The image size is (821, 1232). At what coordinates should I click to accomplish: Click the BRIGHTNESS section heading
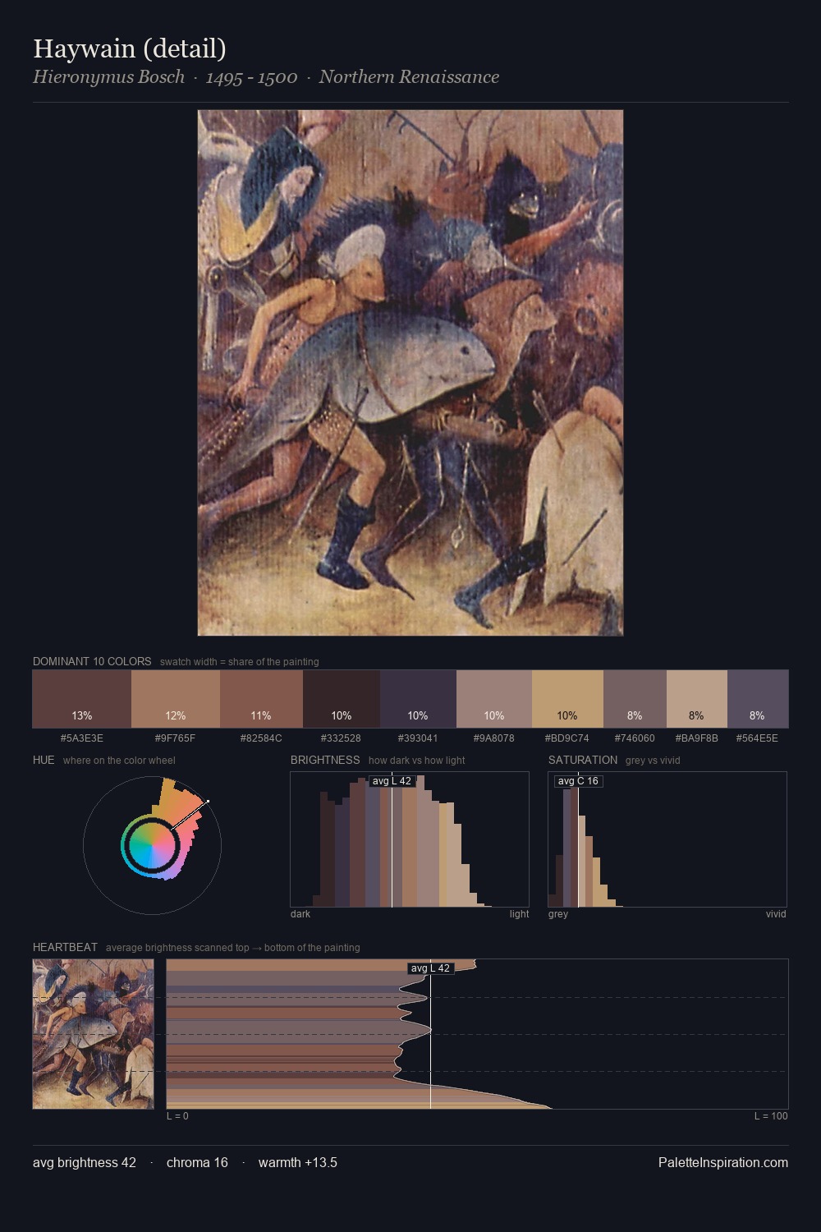point(325,760)
